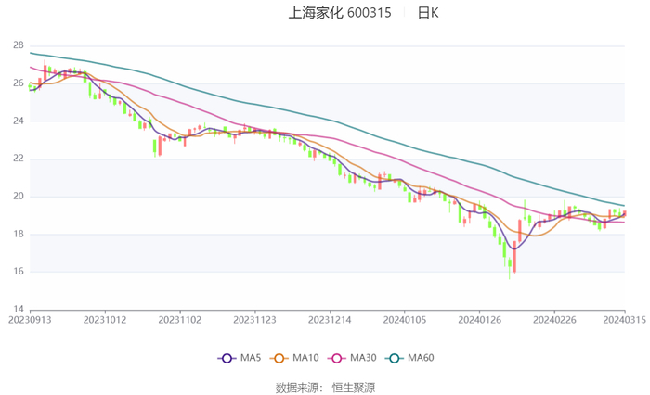Click the 20 price level axis label

click(x=18, y=197)
